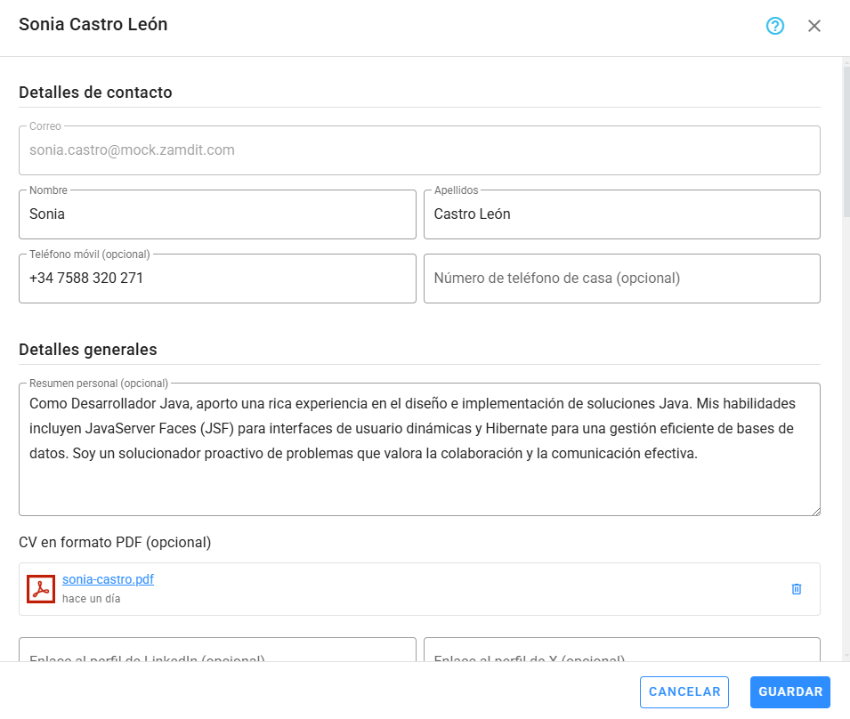Click the PDF file icon for sonia-castro.pdf
The width and height of the screenshot is (850, 719).
[41, 588]
